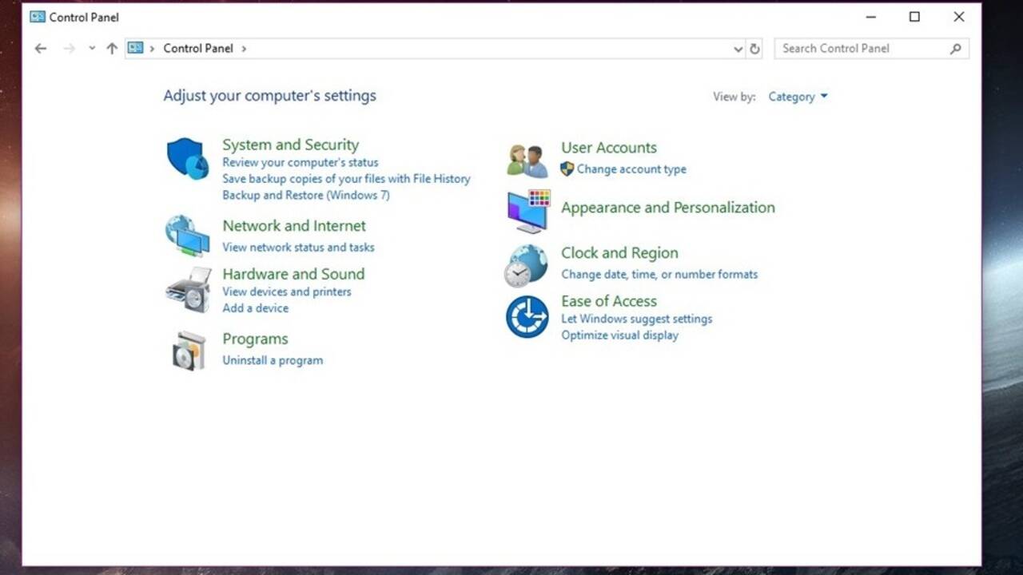The height and width of the screenshot is (575, 1023).
Task: Open the View by Category dropdown
Action: (798, 97)
